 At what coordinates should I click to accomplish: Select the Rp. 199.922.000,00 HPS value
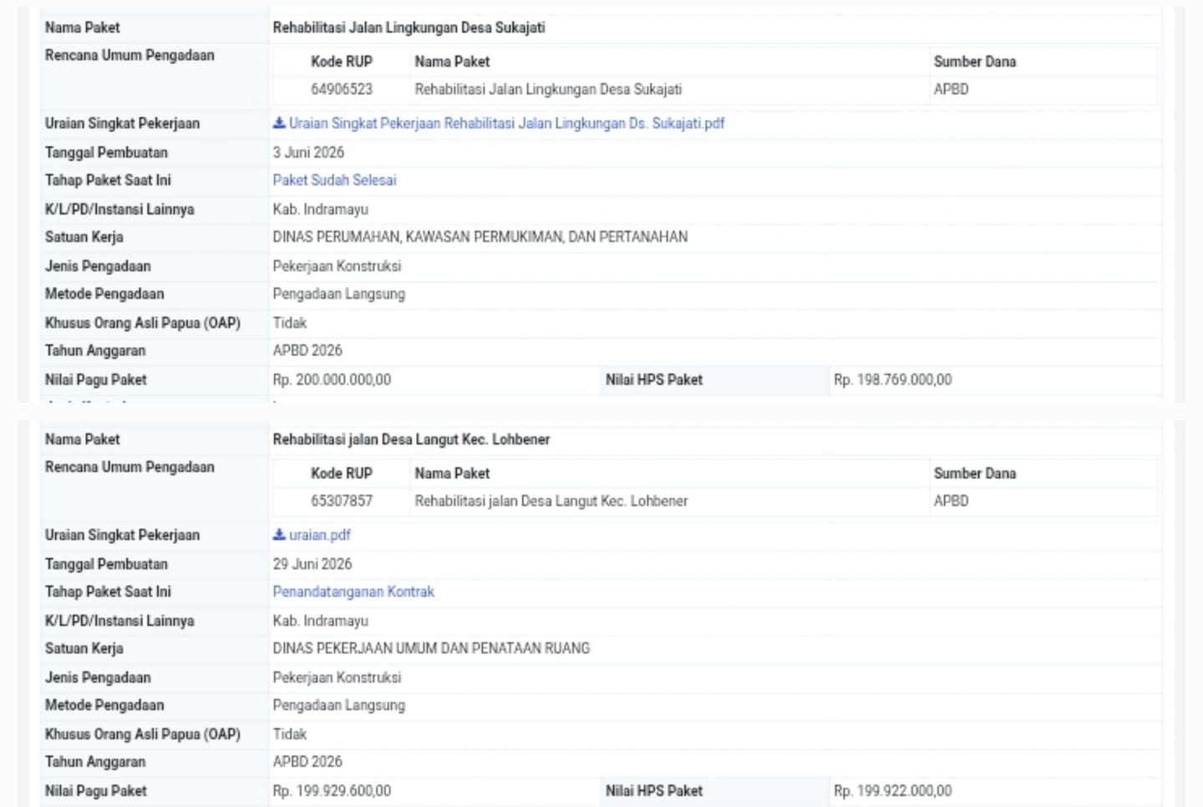(x=892, y=791)
